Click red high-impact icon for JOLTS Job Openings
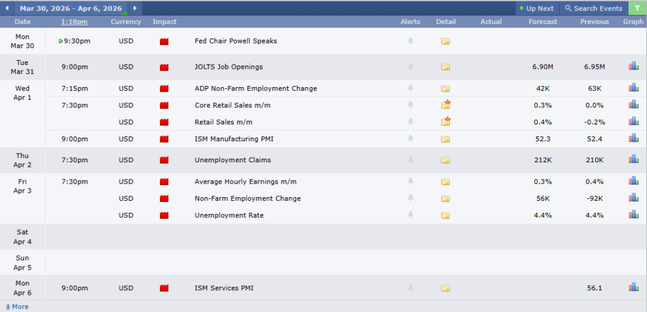Viewport: 647px width, 312px height. 164,67
